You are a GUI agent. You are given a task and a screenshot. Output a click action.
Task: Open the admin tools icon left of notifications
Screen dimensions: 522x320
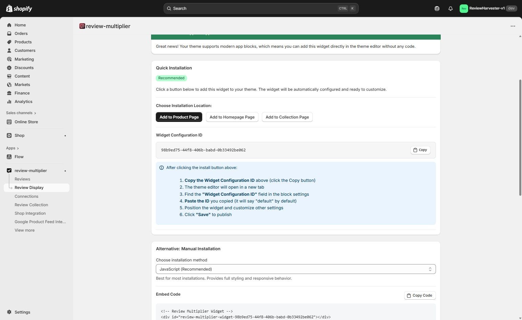coord(437,8)
